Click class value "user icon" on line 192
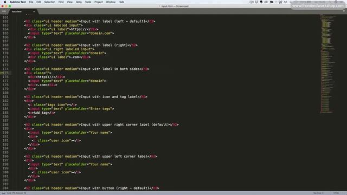This screenshot has height=195, width=347. pos(60,141)
